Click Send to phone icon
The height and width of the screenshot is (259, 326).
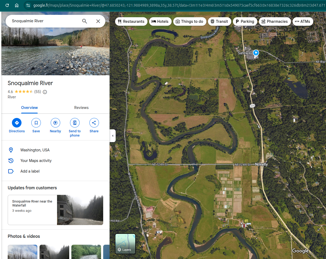[75, 123]
